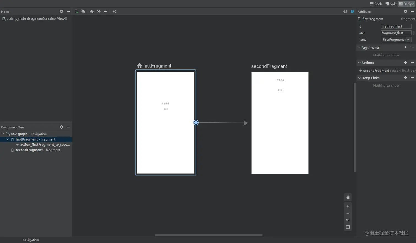Screen dimensions: 416x243
Task: Collapse the Arguments section
Action: tap(359, 47)
